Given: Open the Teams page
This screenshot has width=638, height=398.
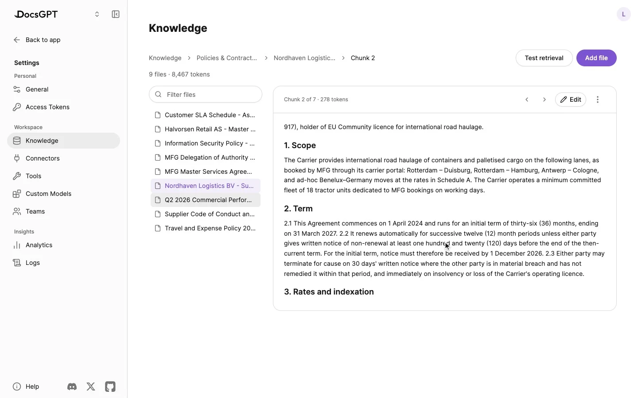Looking at the screenshot, I should click(x=63, y=211).
